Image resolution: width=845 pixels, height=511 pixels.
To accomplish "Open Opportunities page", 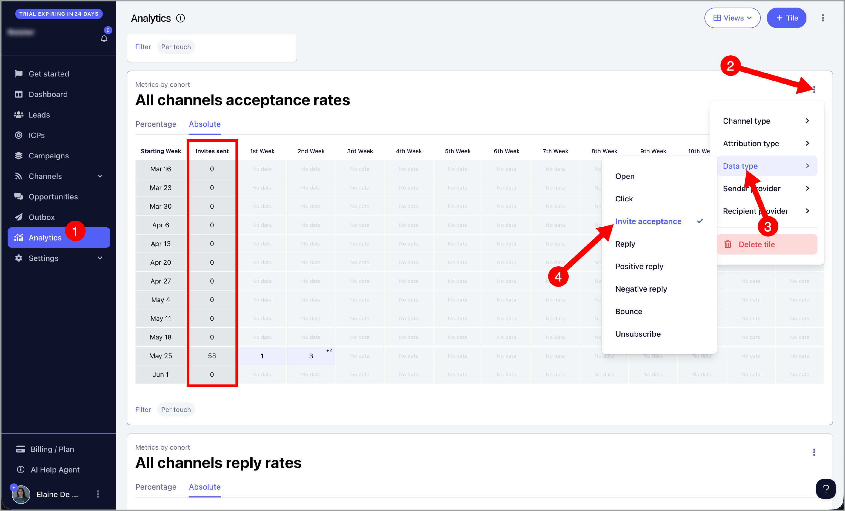I will (59, 197).
